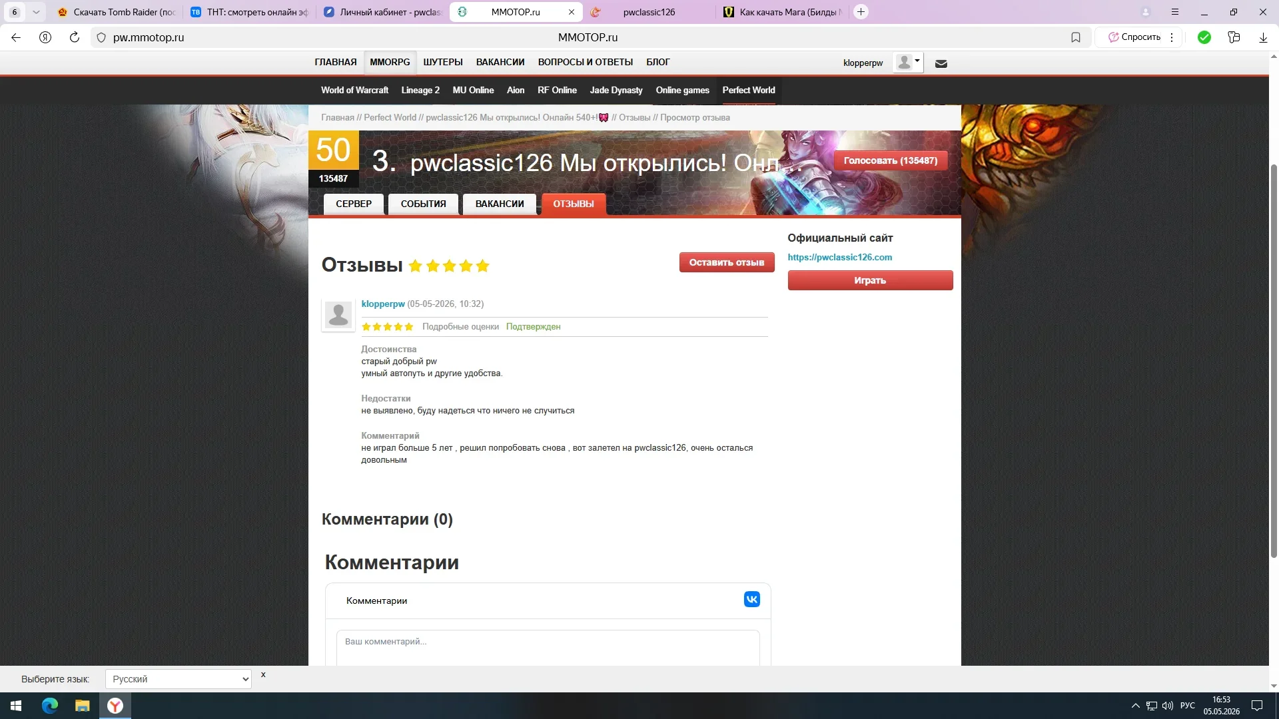Select RF Online game category
The image size is (1279, 719).
557,90
